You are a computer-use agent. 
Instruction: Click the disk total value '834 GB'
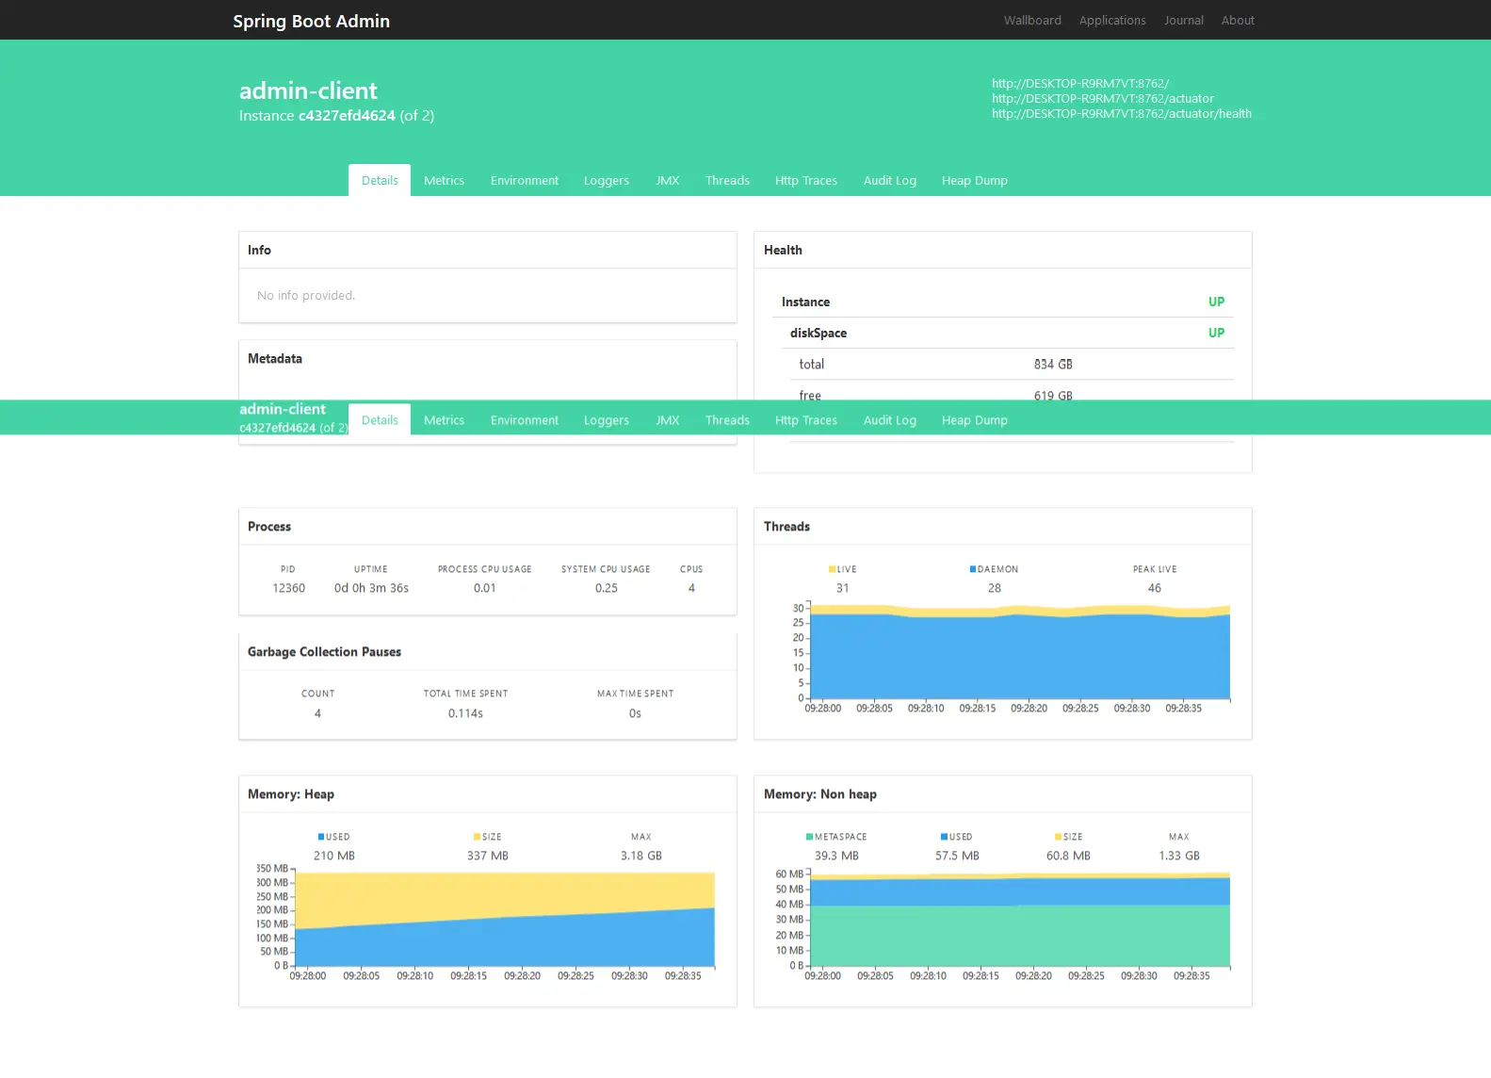1053,365
